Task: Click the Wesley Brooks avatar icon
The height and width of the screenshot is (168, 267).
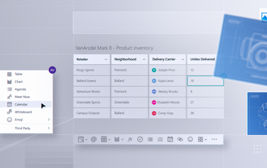Action: [x=154, y=91]
